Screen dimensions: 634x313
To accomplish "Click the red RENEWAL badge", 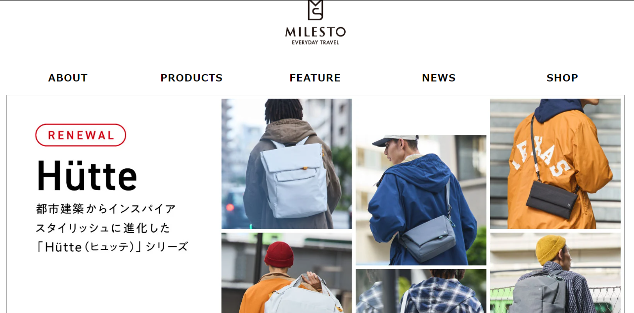I will [x=81, y=135].
